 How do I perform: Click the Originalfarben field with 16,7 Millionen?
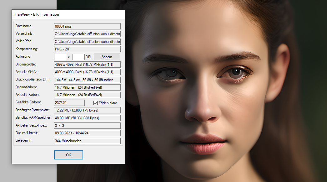tap(87, 87)
